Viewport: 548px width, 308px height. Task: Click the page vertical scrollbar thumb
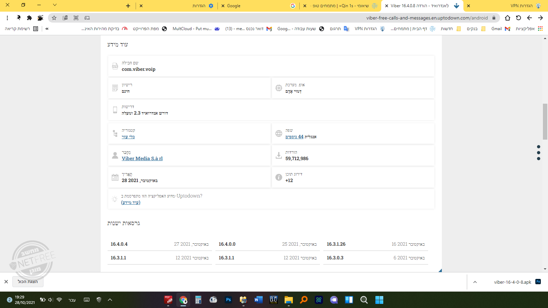tap(545, 121)
